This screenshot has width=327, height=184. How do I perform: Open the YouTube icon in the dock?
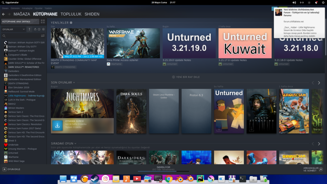(x=137, y=179)
